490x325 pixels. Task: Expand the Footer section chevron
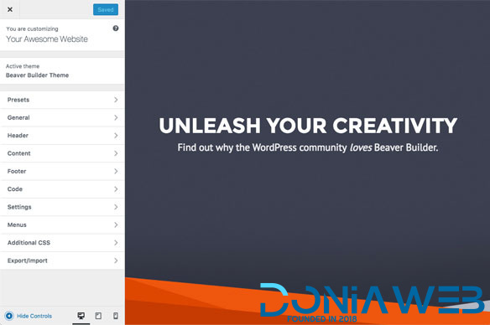pos(116,171)
